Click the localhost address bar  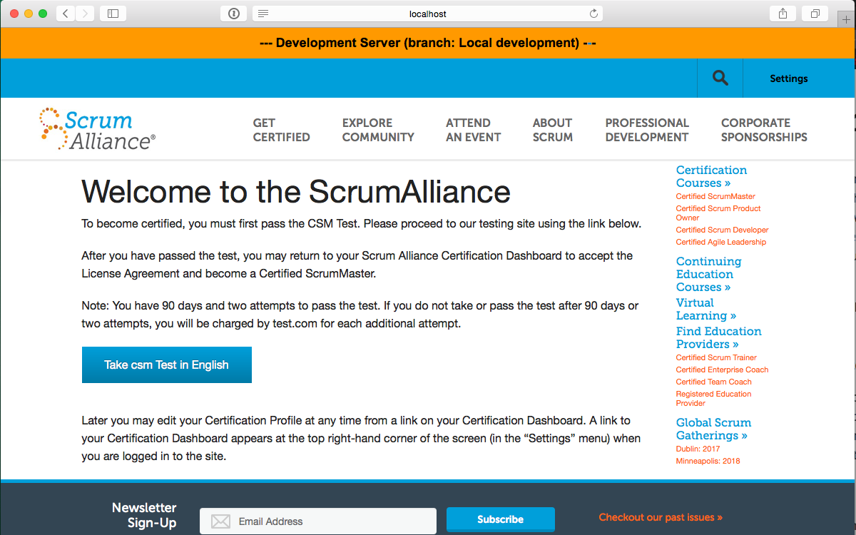pyautogui.click(x=428, y=14)
